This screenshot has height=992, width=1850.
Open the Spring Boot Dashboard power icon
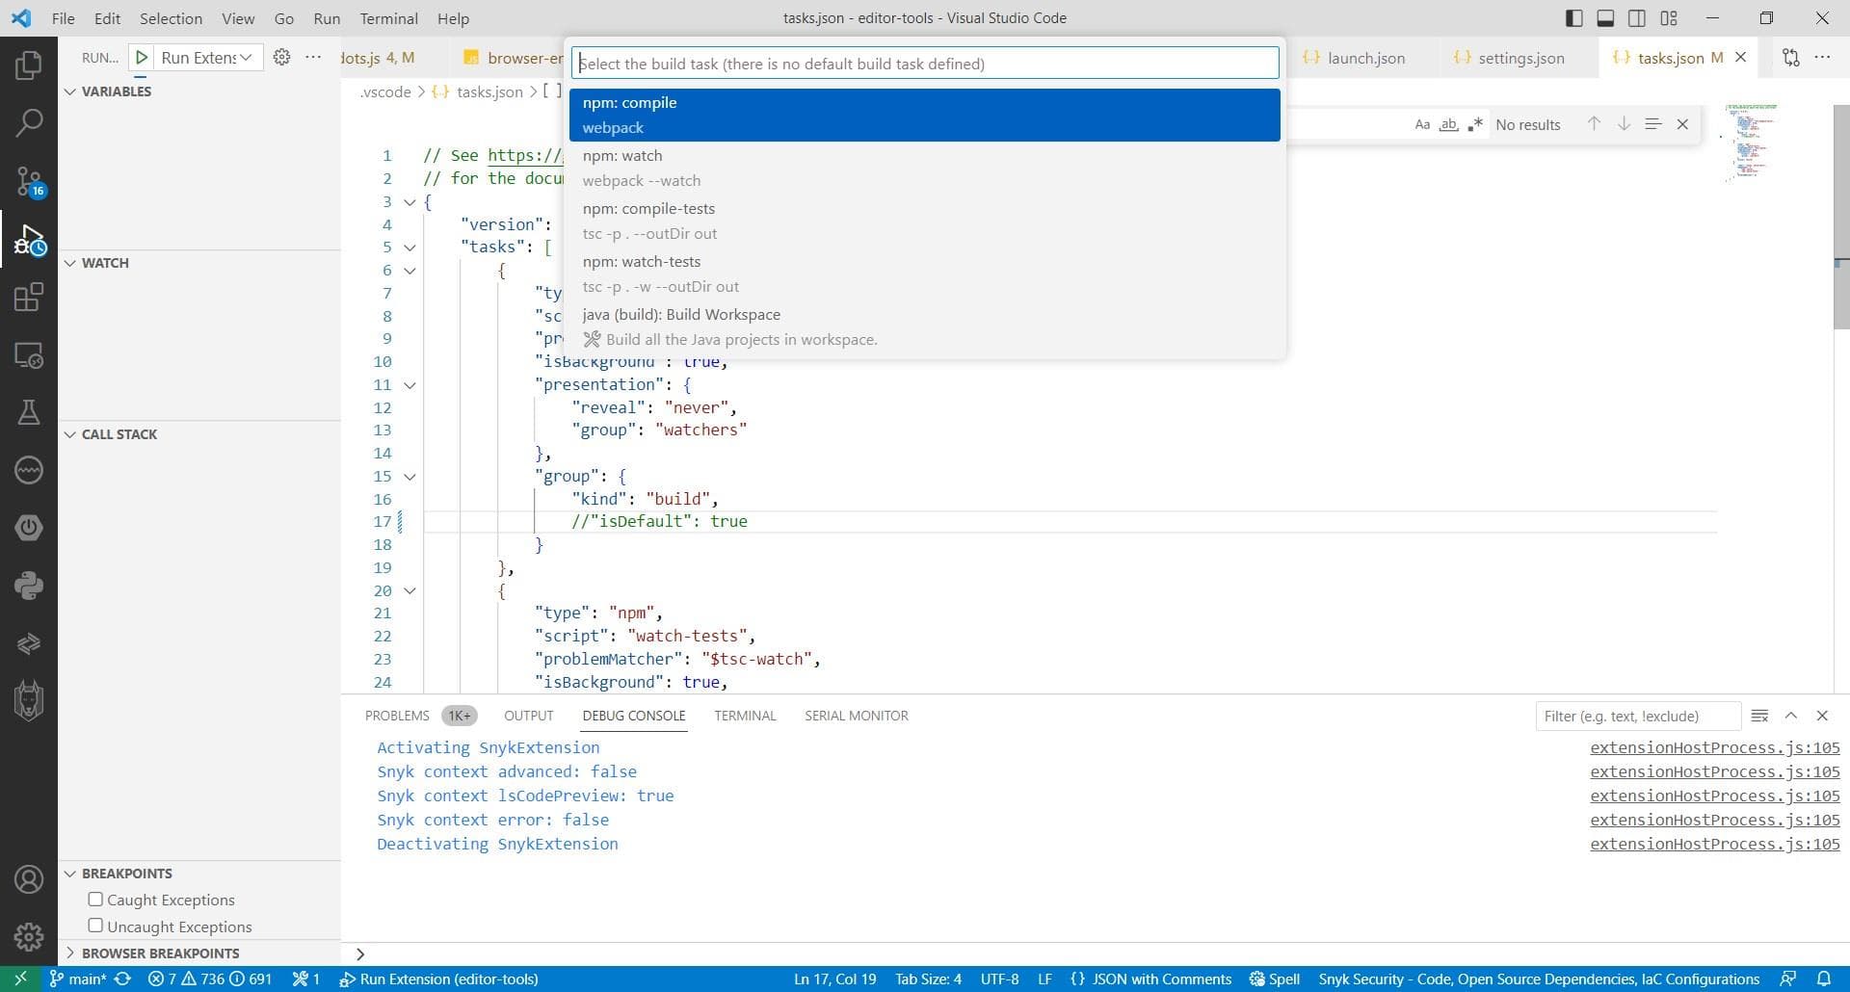click(x=29, y=528)
